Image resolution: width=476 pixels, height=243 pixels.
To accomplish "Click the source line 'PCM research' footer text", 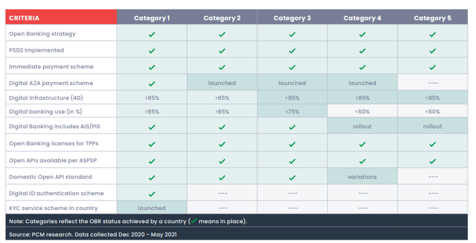I will [93, 234].
